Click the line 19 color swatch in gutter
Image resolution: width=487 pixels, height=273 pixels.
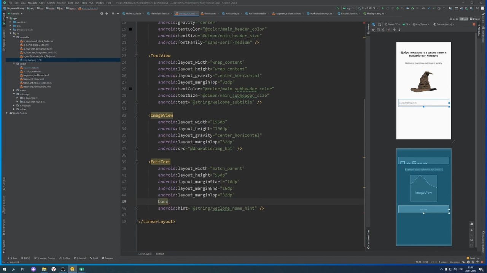coord(130,29)
